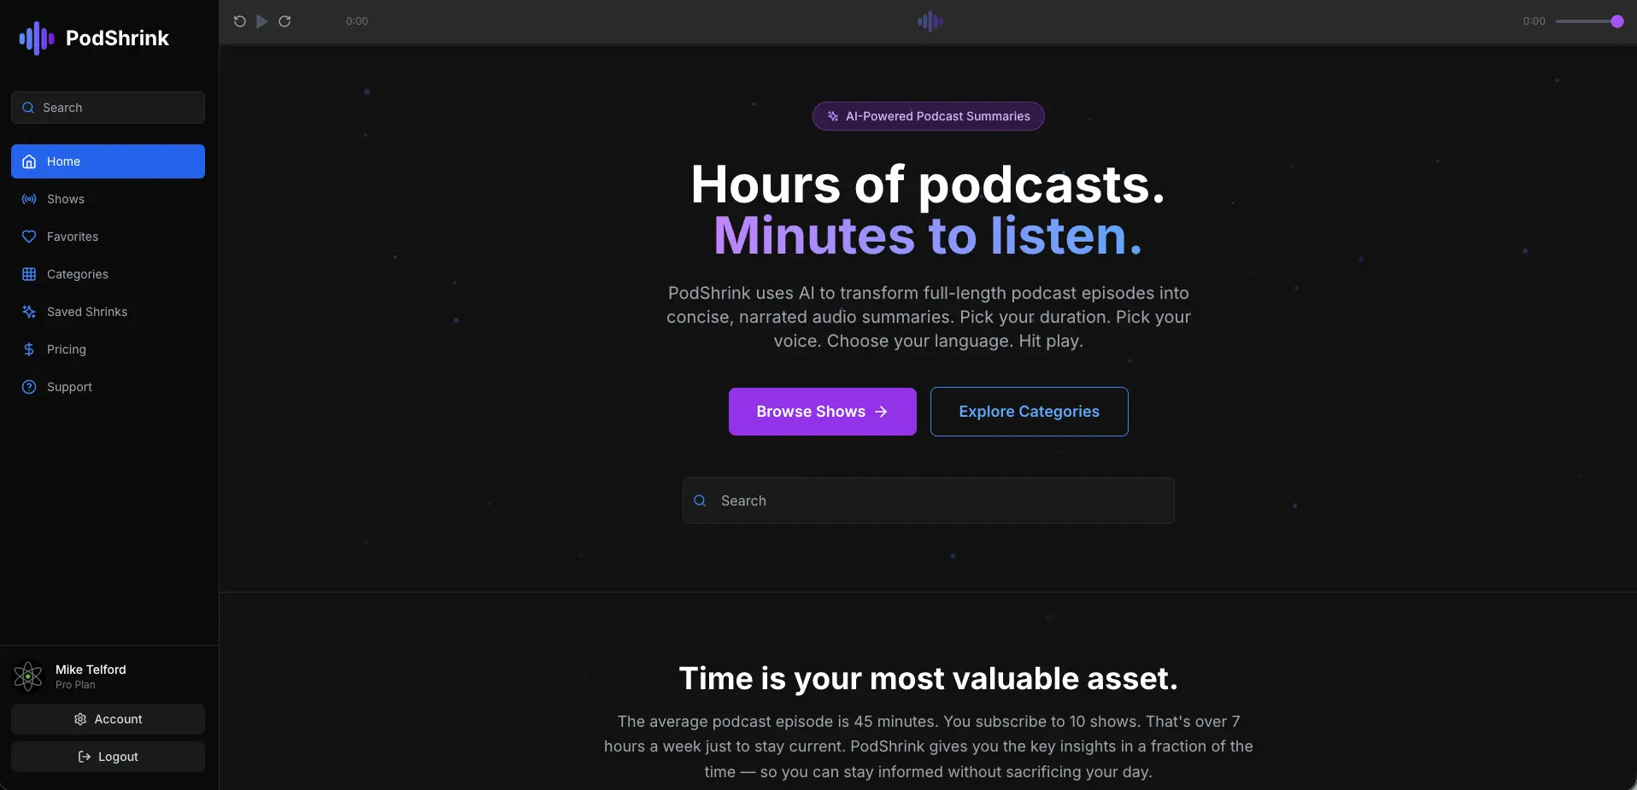1637x790 pixels.
Task: Click the Browse Shows button
Action: pyautogui.click(x=823, y=412)
